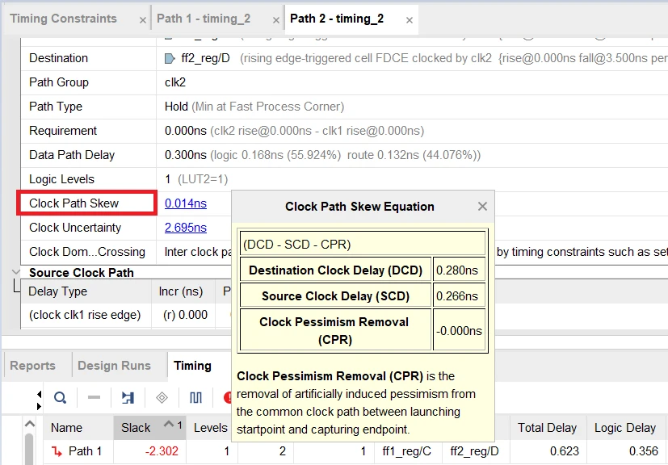Click the red Path 1 arrow icon
The width and height of the screenshot is (668, 465).
pos(57,451)
